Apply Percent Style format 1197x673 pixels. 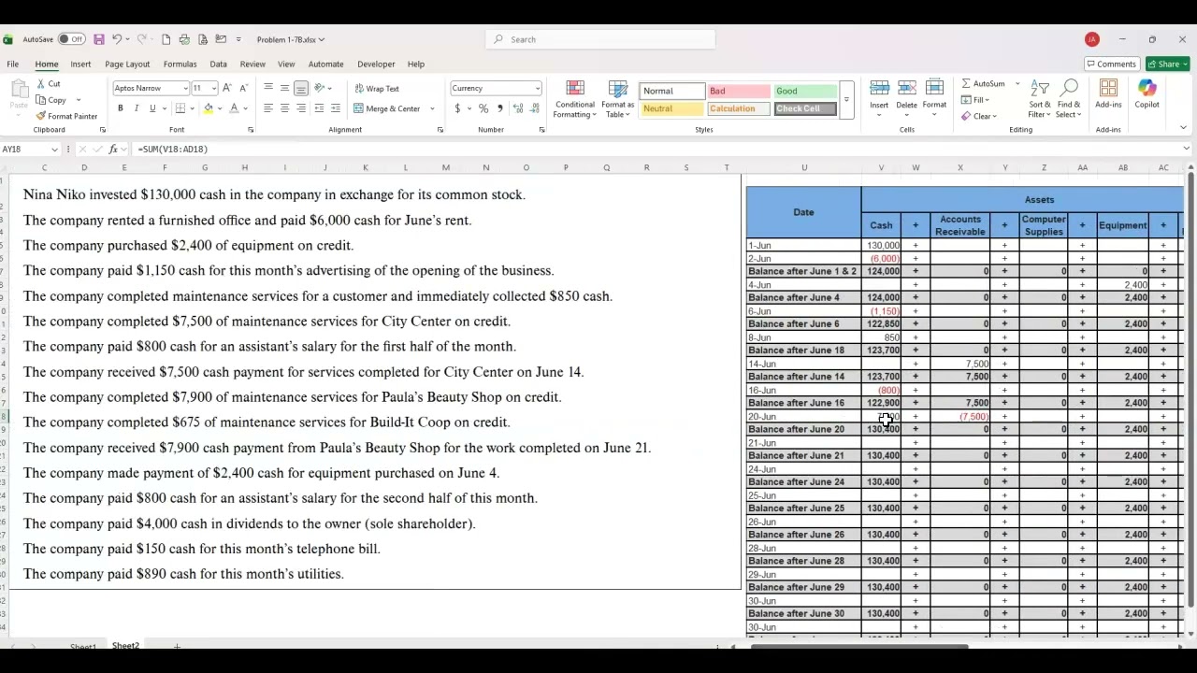click(483, 108)
